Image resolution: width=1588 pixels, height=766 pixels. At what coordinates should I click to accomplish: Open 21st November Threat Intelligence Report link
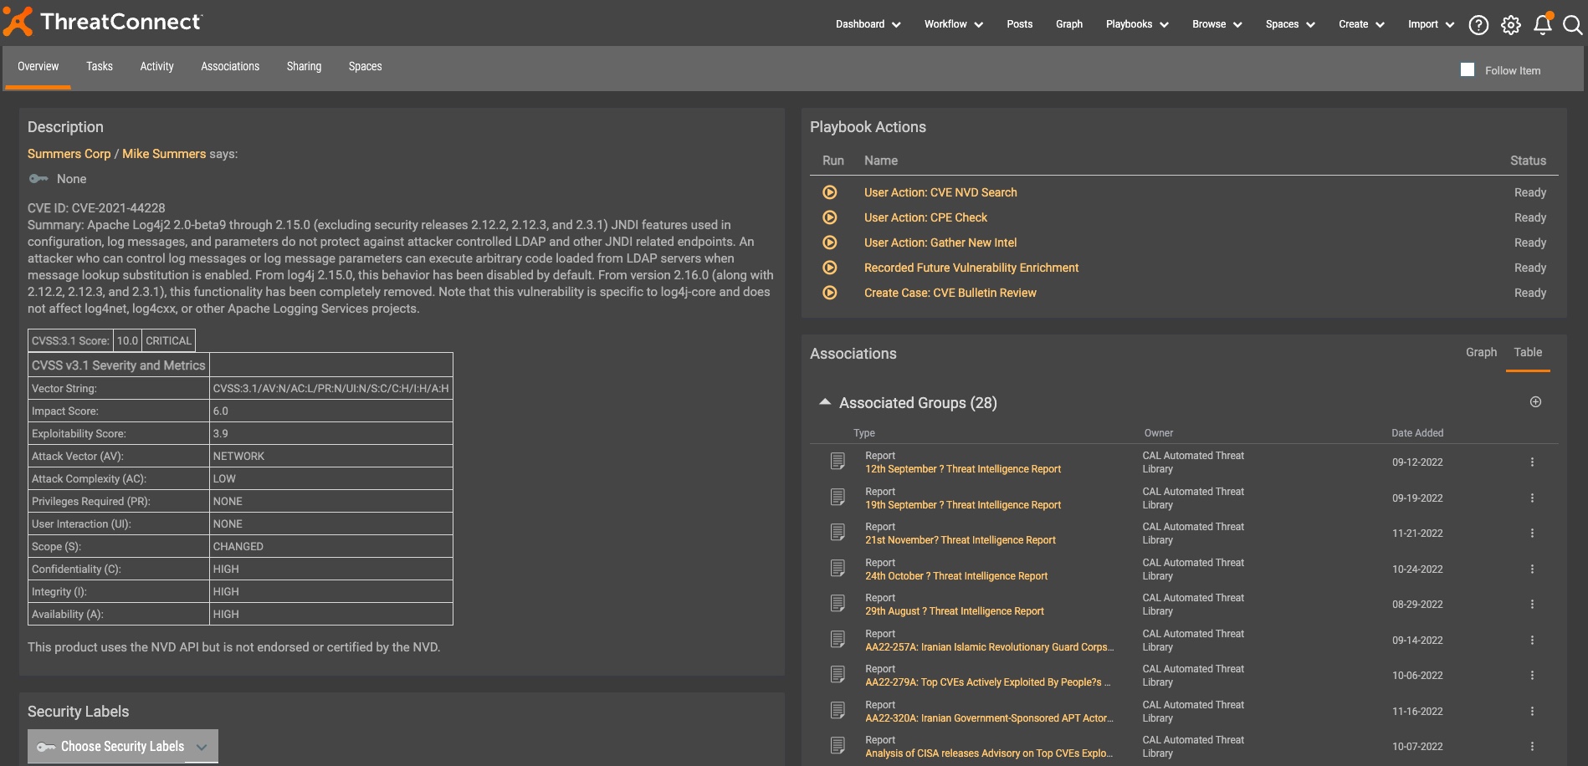point(960,540)
